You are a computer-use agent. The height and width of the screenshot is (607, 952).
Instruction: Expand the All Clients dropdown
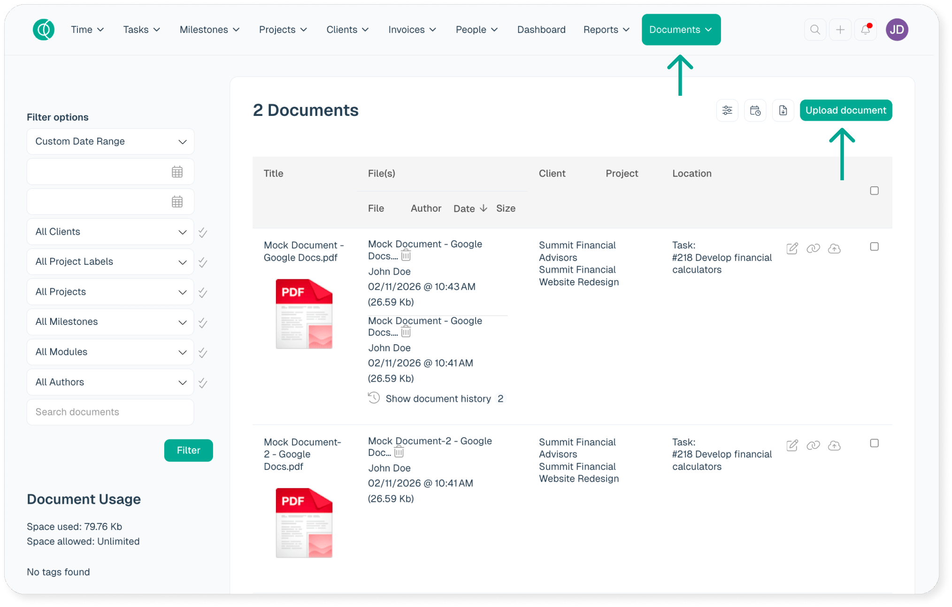click(x=110, y=232)
